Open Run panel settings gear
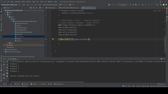Screen dimensions: 168x94 coord(161,59)
